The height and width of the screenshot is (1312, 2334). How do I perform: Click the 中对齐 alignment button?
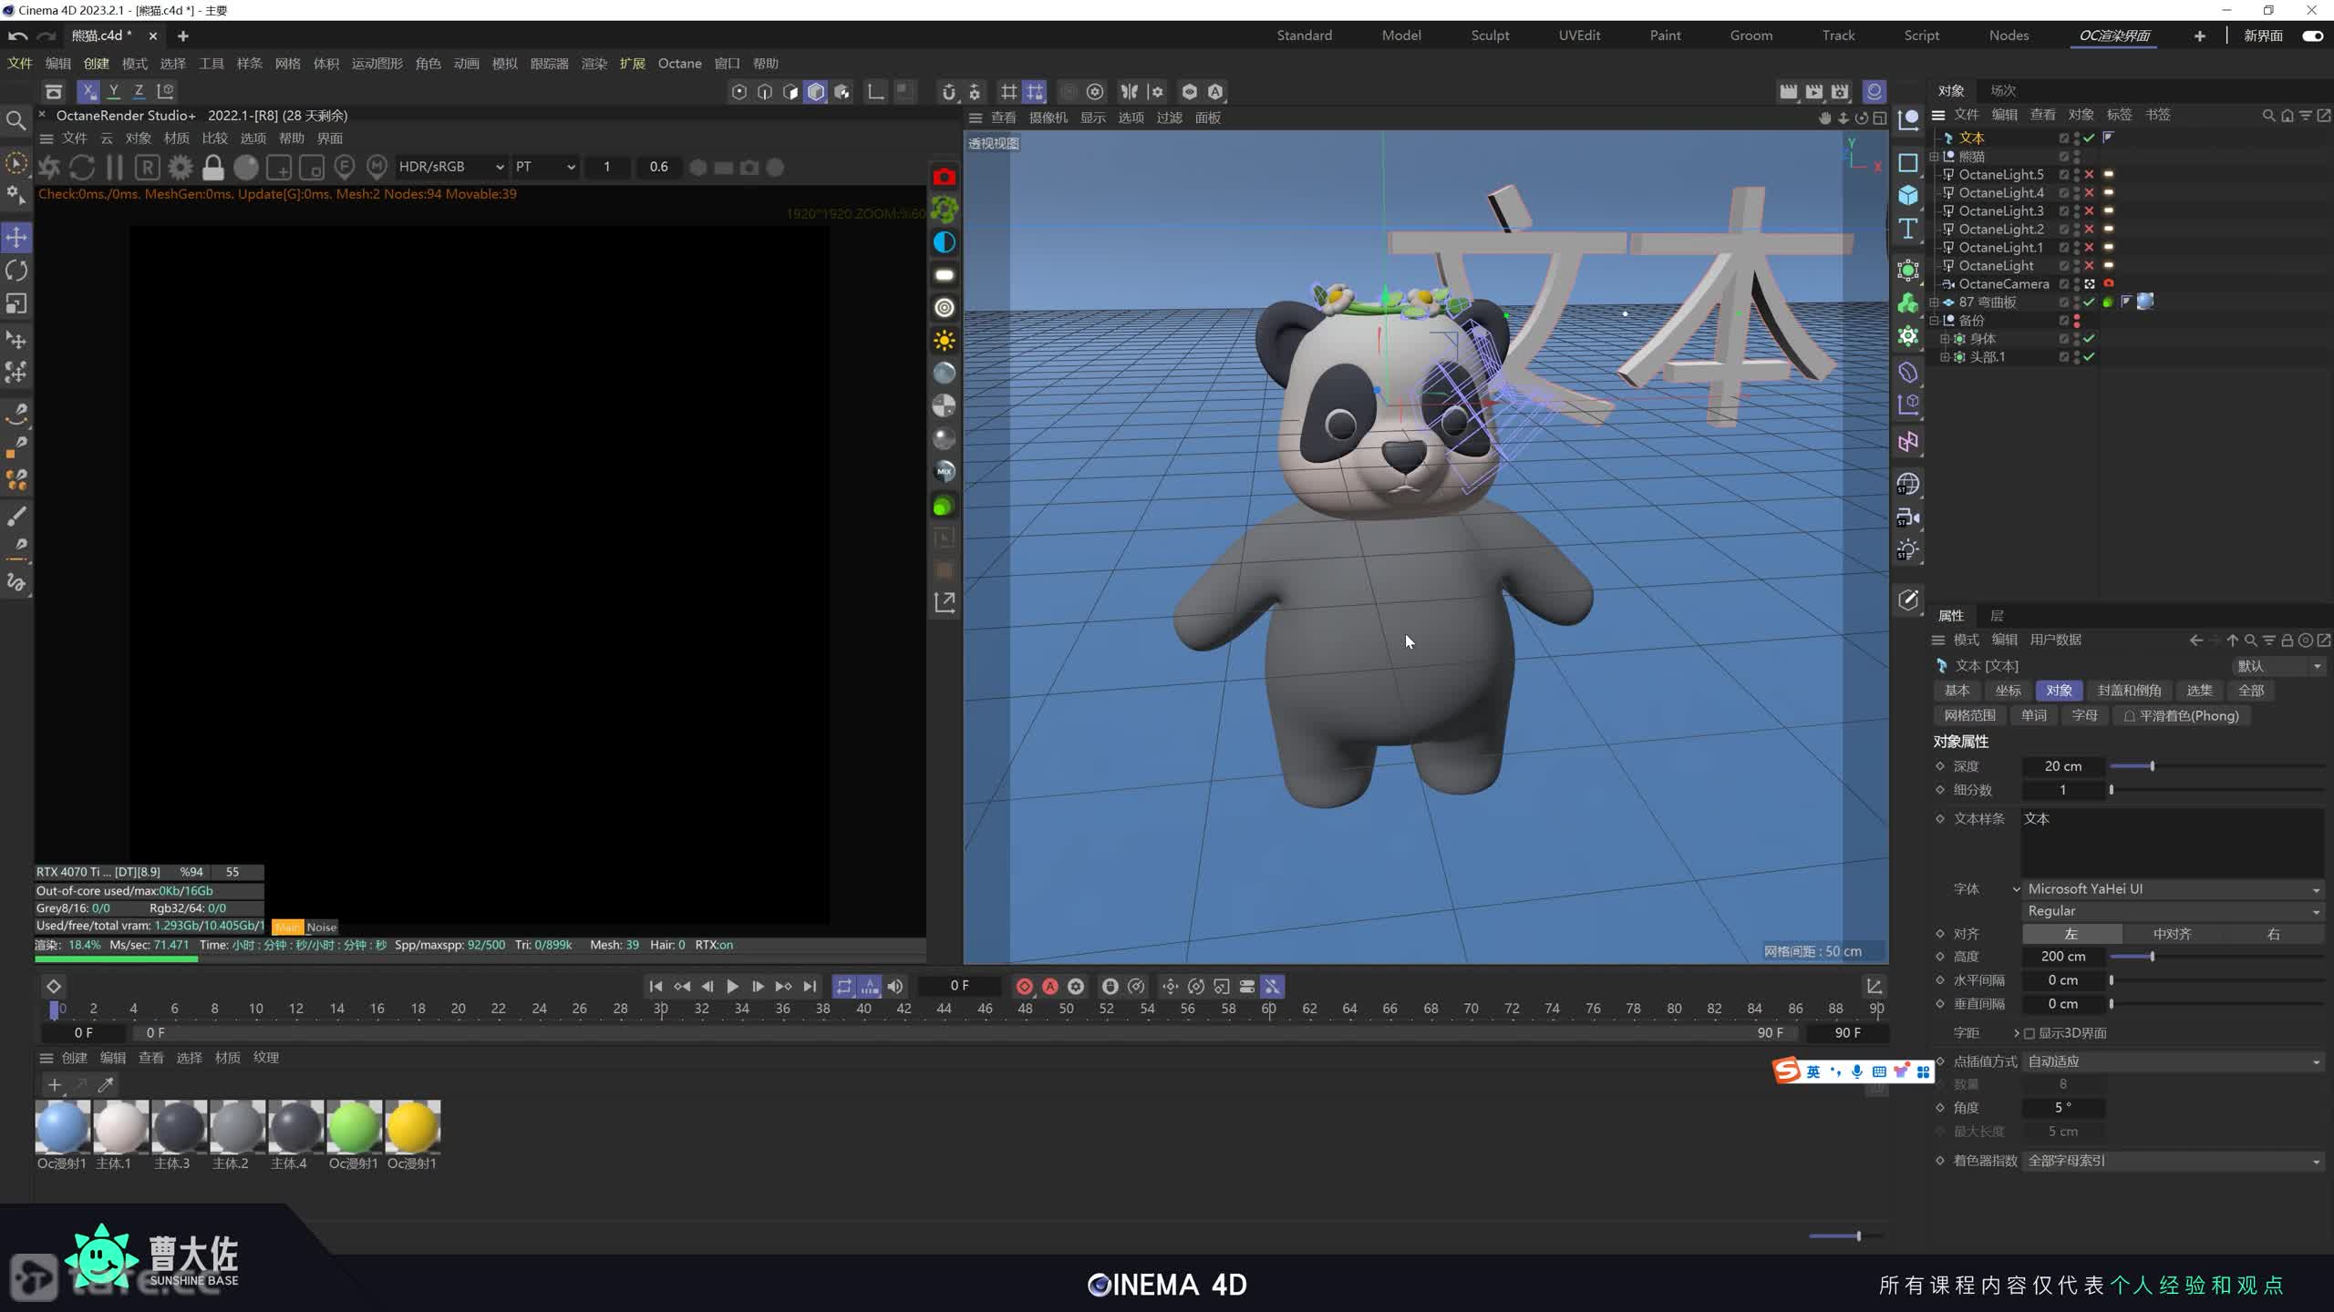(2172, 934)
